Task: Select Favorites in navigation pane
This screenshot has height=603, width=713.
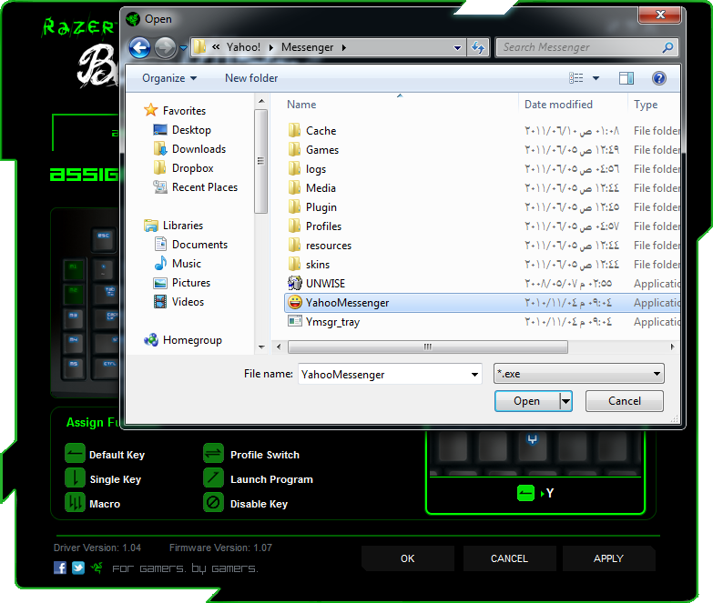Action: 175,110
